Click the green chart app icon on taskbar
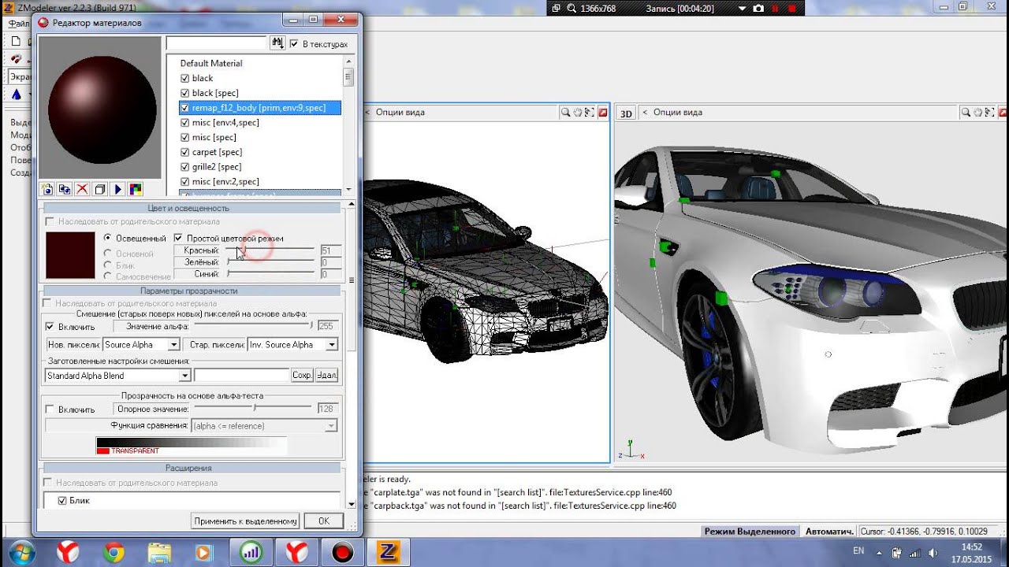1009x567 pixels. tap(251, 552)
